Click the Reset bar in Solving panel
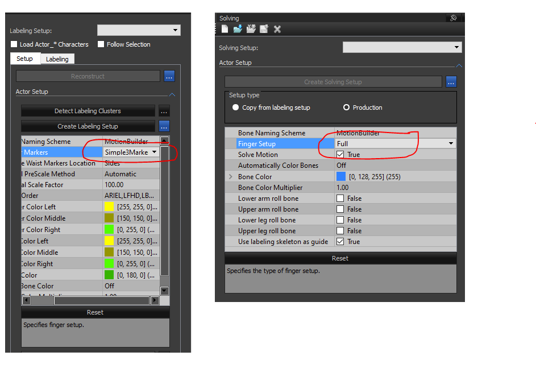Viewport: 536px width, 368px height. coord(340,258)
